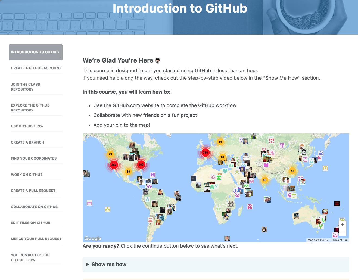Open the map cluster marker labeled 386
Viewport: 358px width, 280px height.
[x=141, y=164]
